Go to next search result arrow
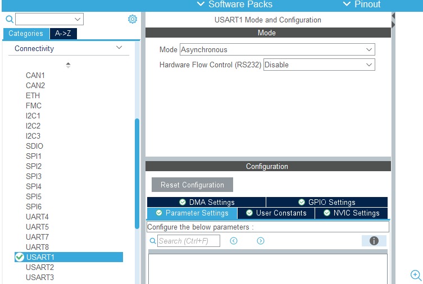Image resolution: width=423 pixels, height=284 pixels. pyautogui.click(x=261, y=241)
